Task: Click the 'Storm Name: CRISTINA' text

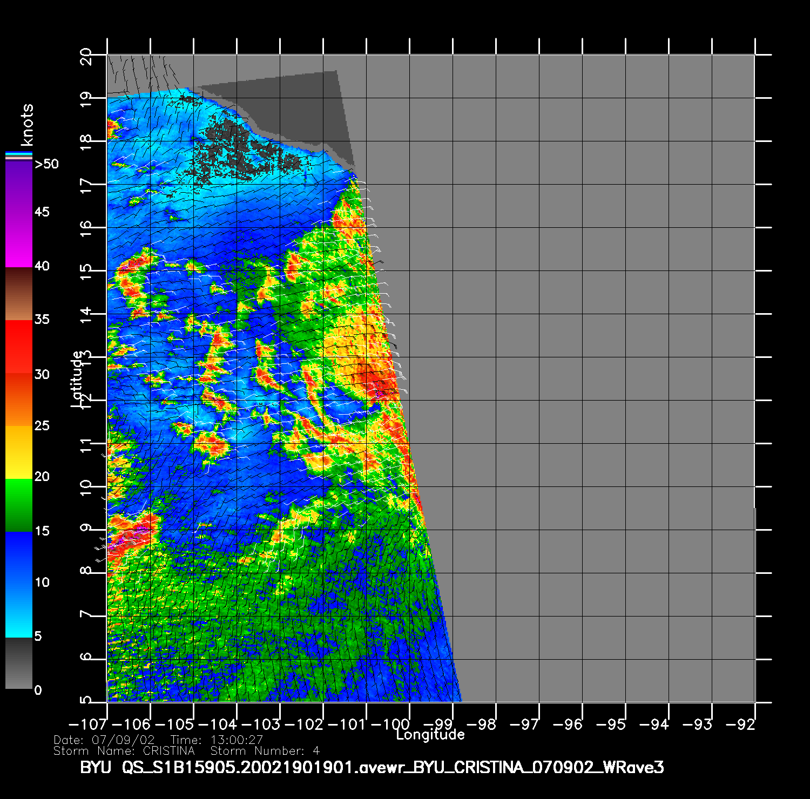Action: pos(124,751)
